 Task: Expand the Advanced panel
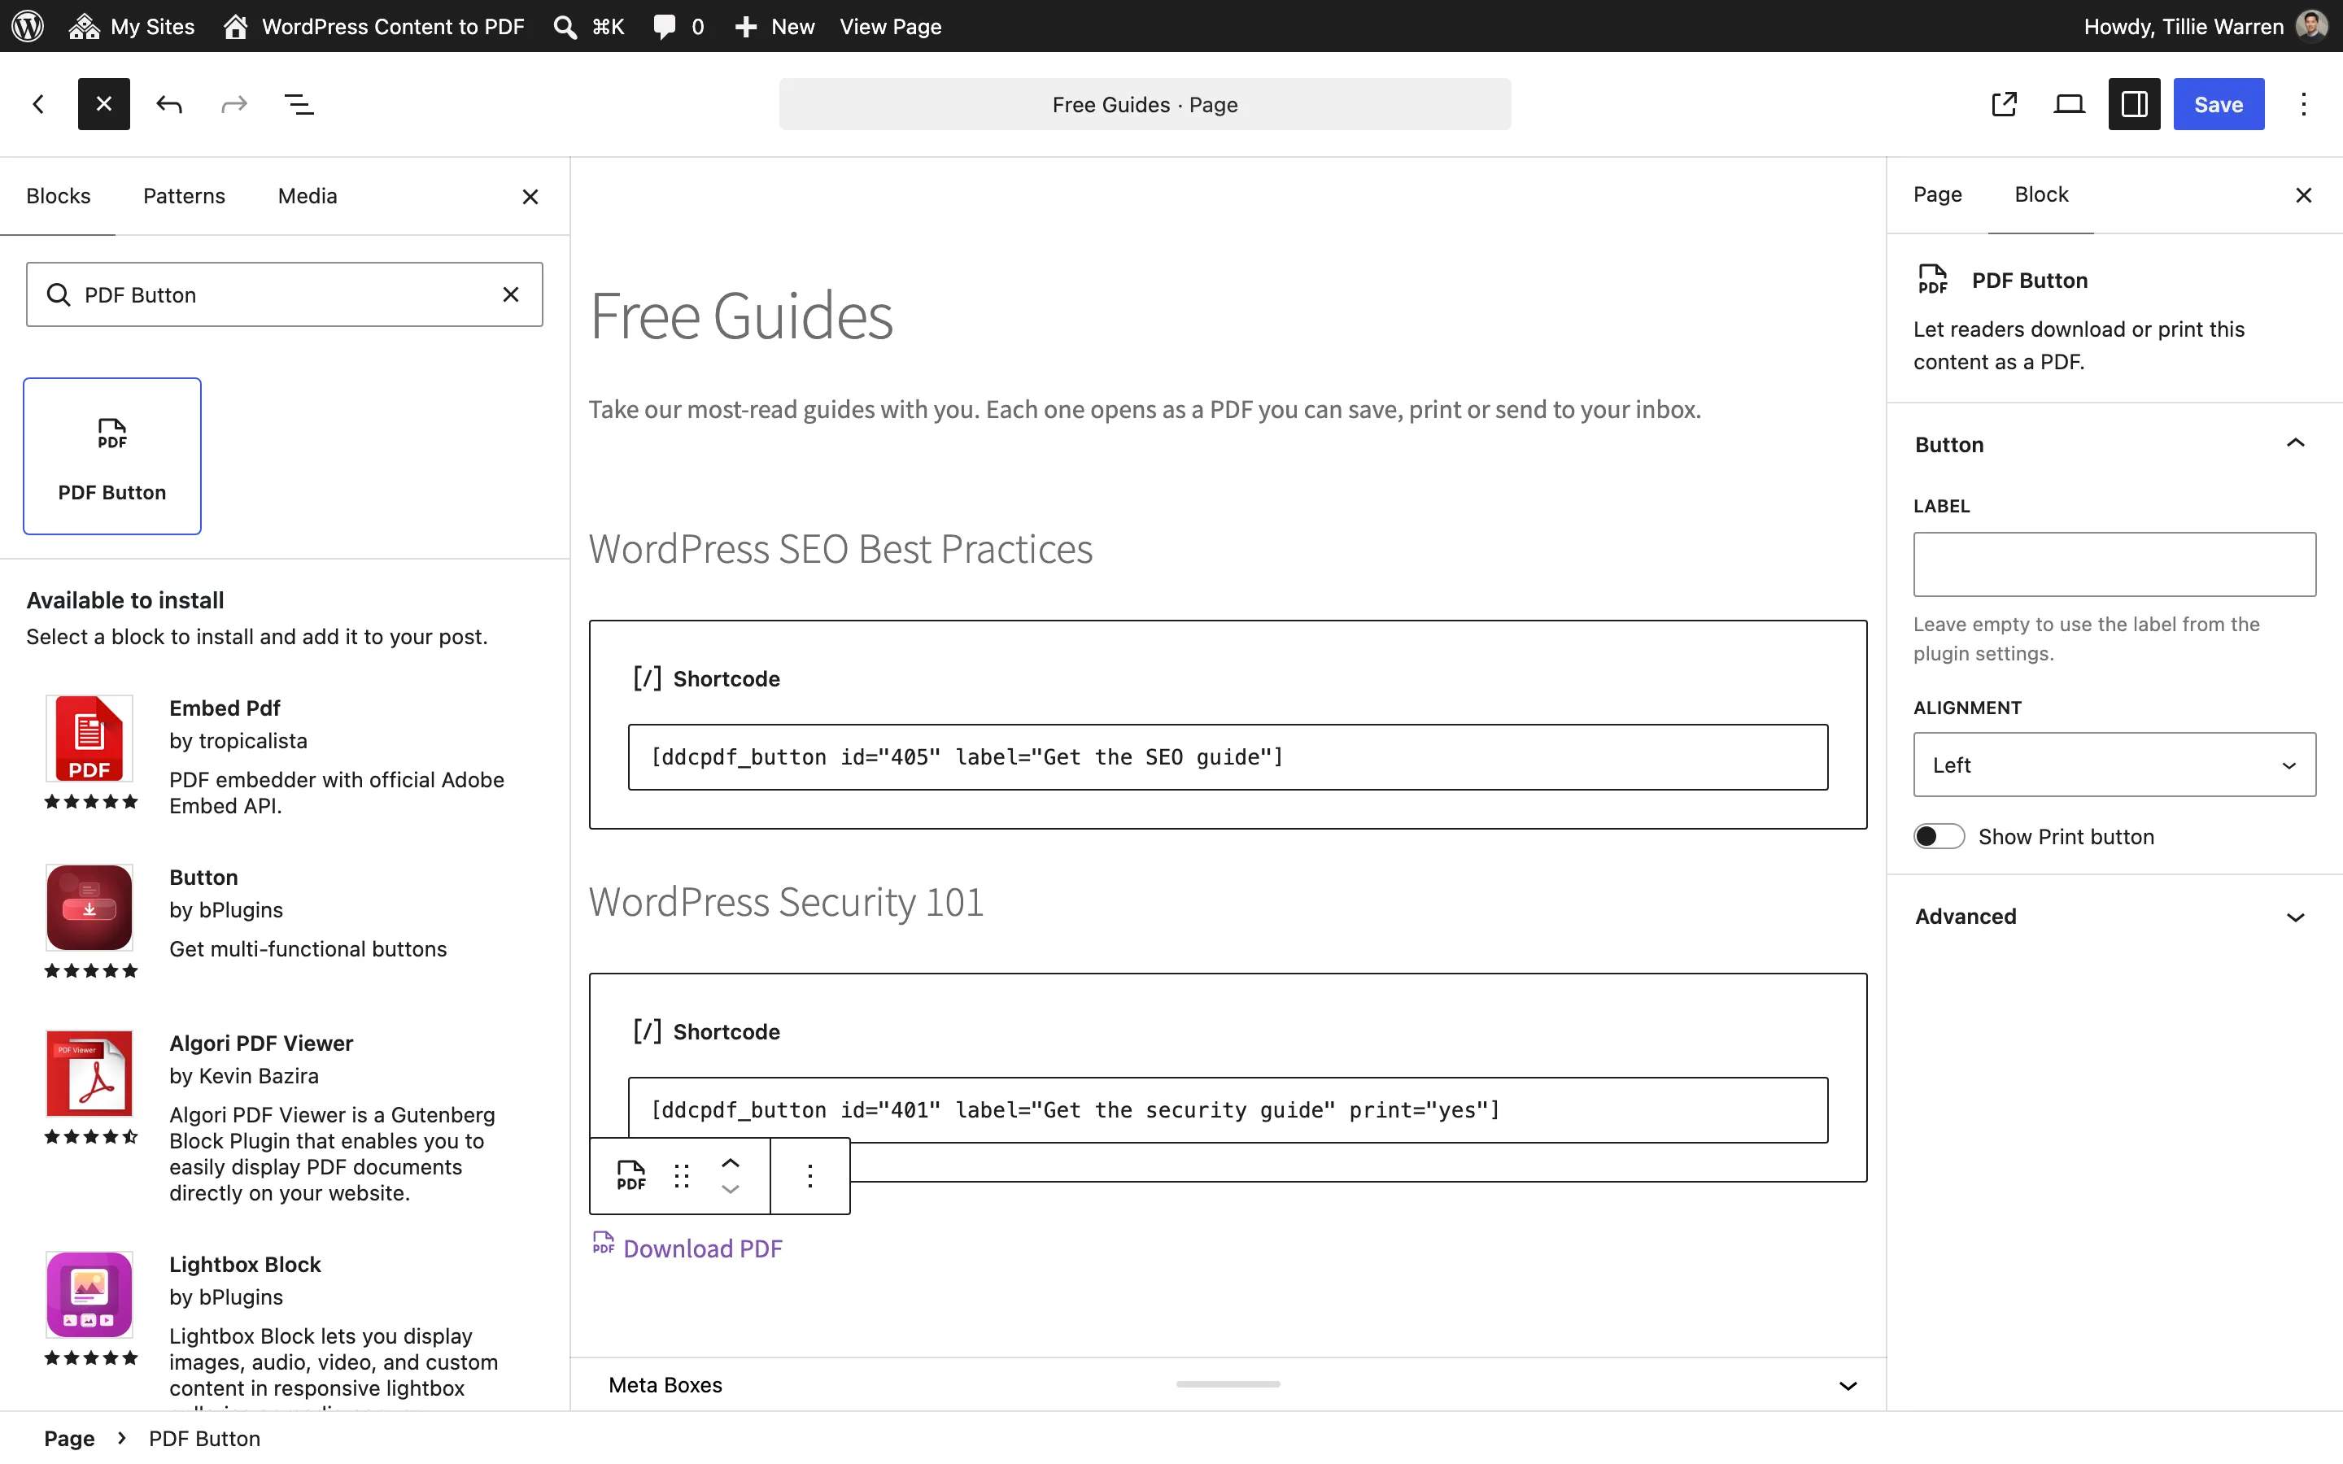click(2114, 916)
